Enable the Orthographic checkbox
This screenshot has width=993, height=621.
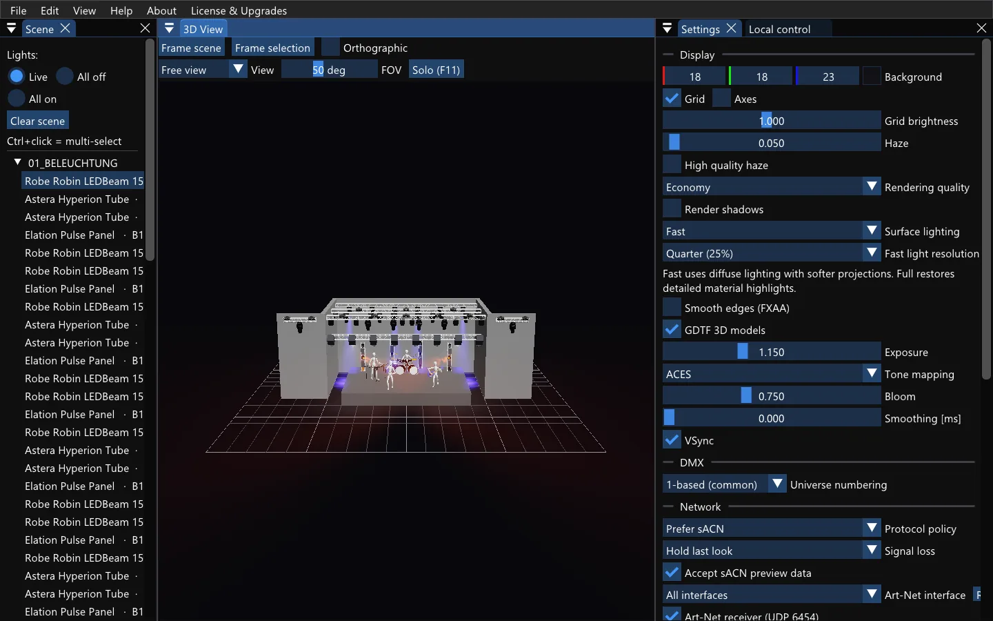[x=331, y=48]
